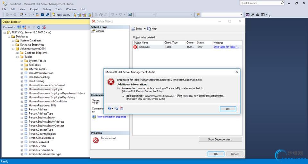Select the Person.CountryRegion table
The image size is (308, 164).
[x=42, y=134]
